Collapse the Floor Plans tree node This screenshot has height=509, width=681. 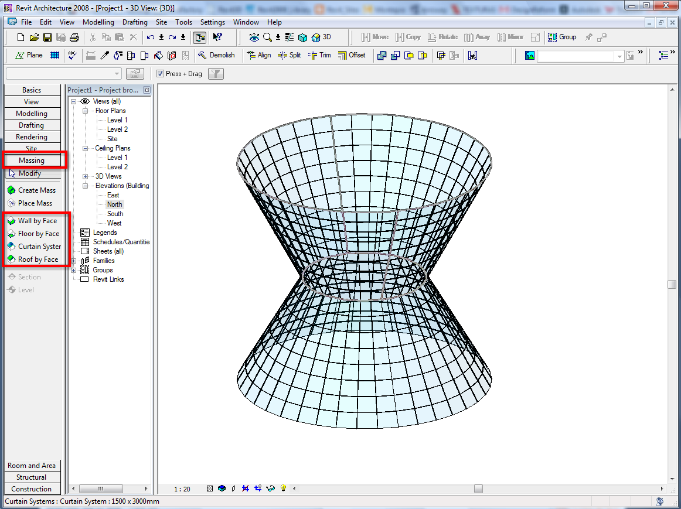tap(85, 111)
